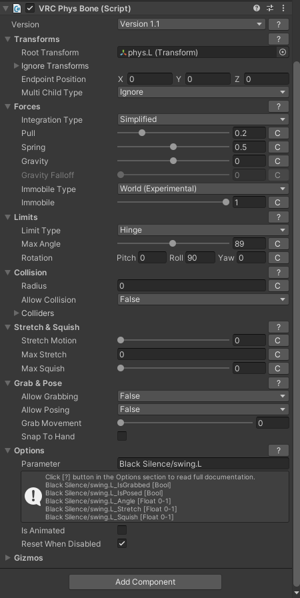The height and width of the screenshot is (598, 300).
Task: Click the Max Angle slider handle
Action: click(x=173, y=243)
